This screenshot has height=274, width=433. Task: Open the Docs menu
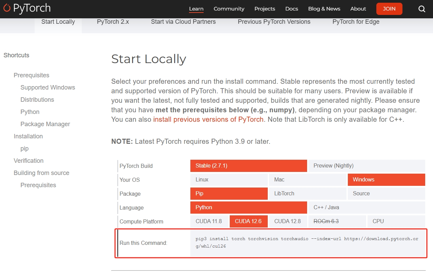tap(291, 9)
